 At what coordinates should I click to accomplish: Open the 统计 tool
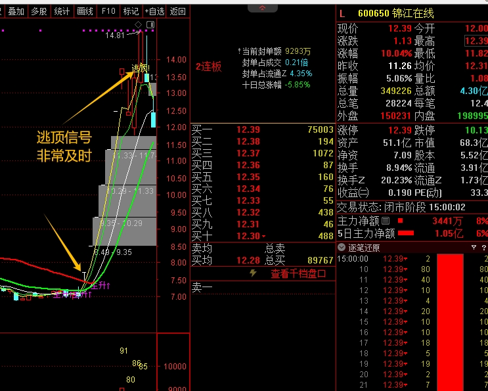62,12
